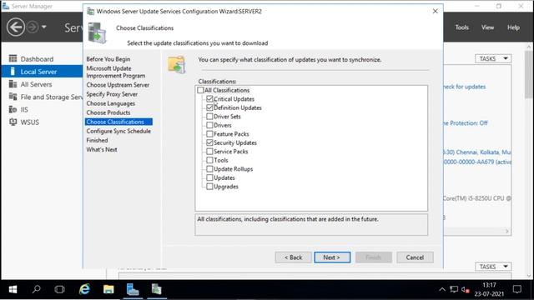The height and width of the screenshot is (300, 534).
Task: Click wizard title bar icon
Action: 91,11
